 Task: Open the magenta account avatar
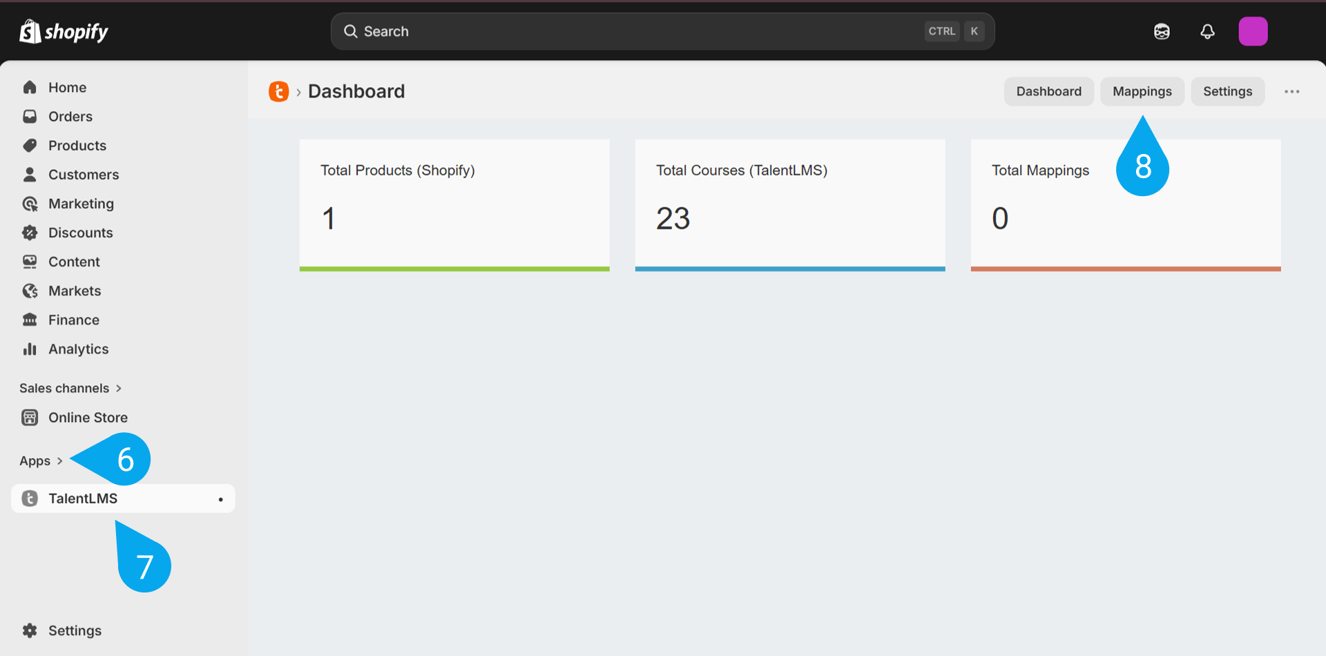click(1253, 31)
